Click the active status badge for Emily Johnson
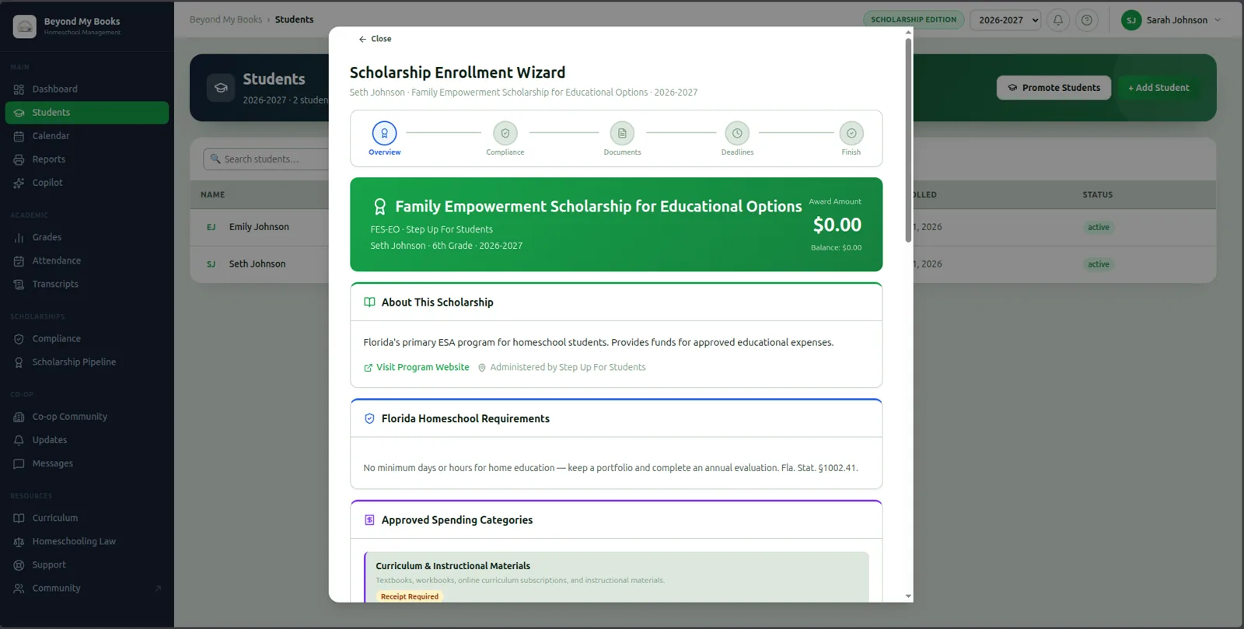Image resolution: width=1244 pixels, height=629 pixels. [1099, 227]
